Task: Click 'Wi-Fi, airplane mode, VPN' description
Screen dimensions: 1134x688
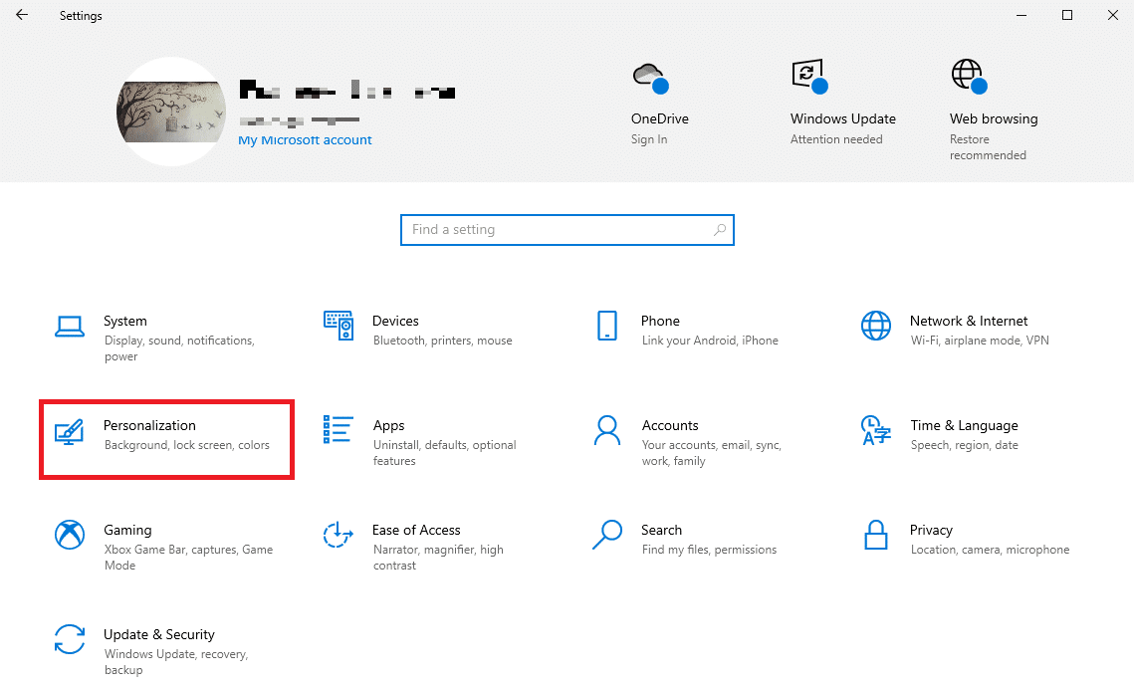Action: click(x=980, y=341)
